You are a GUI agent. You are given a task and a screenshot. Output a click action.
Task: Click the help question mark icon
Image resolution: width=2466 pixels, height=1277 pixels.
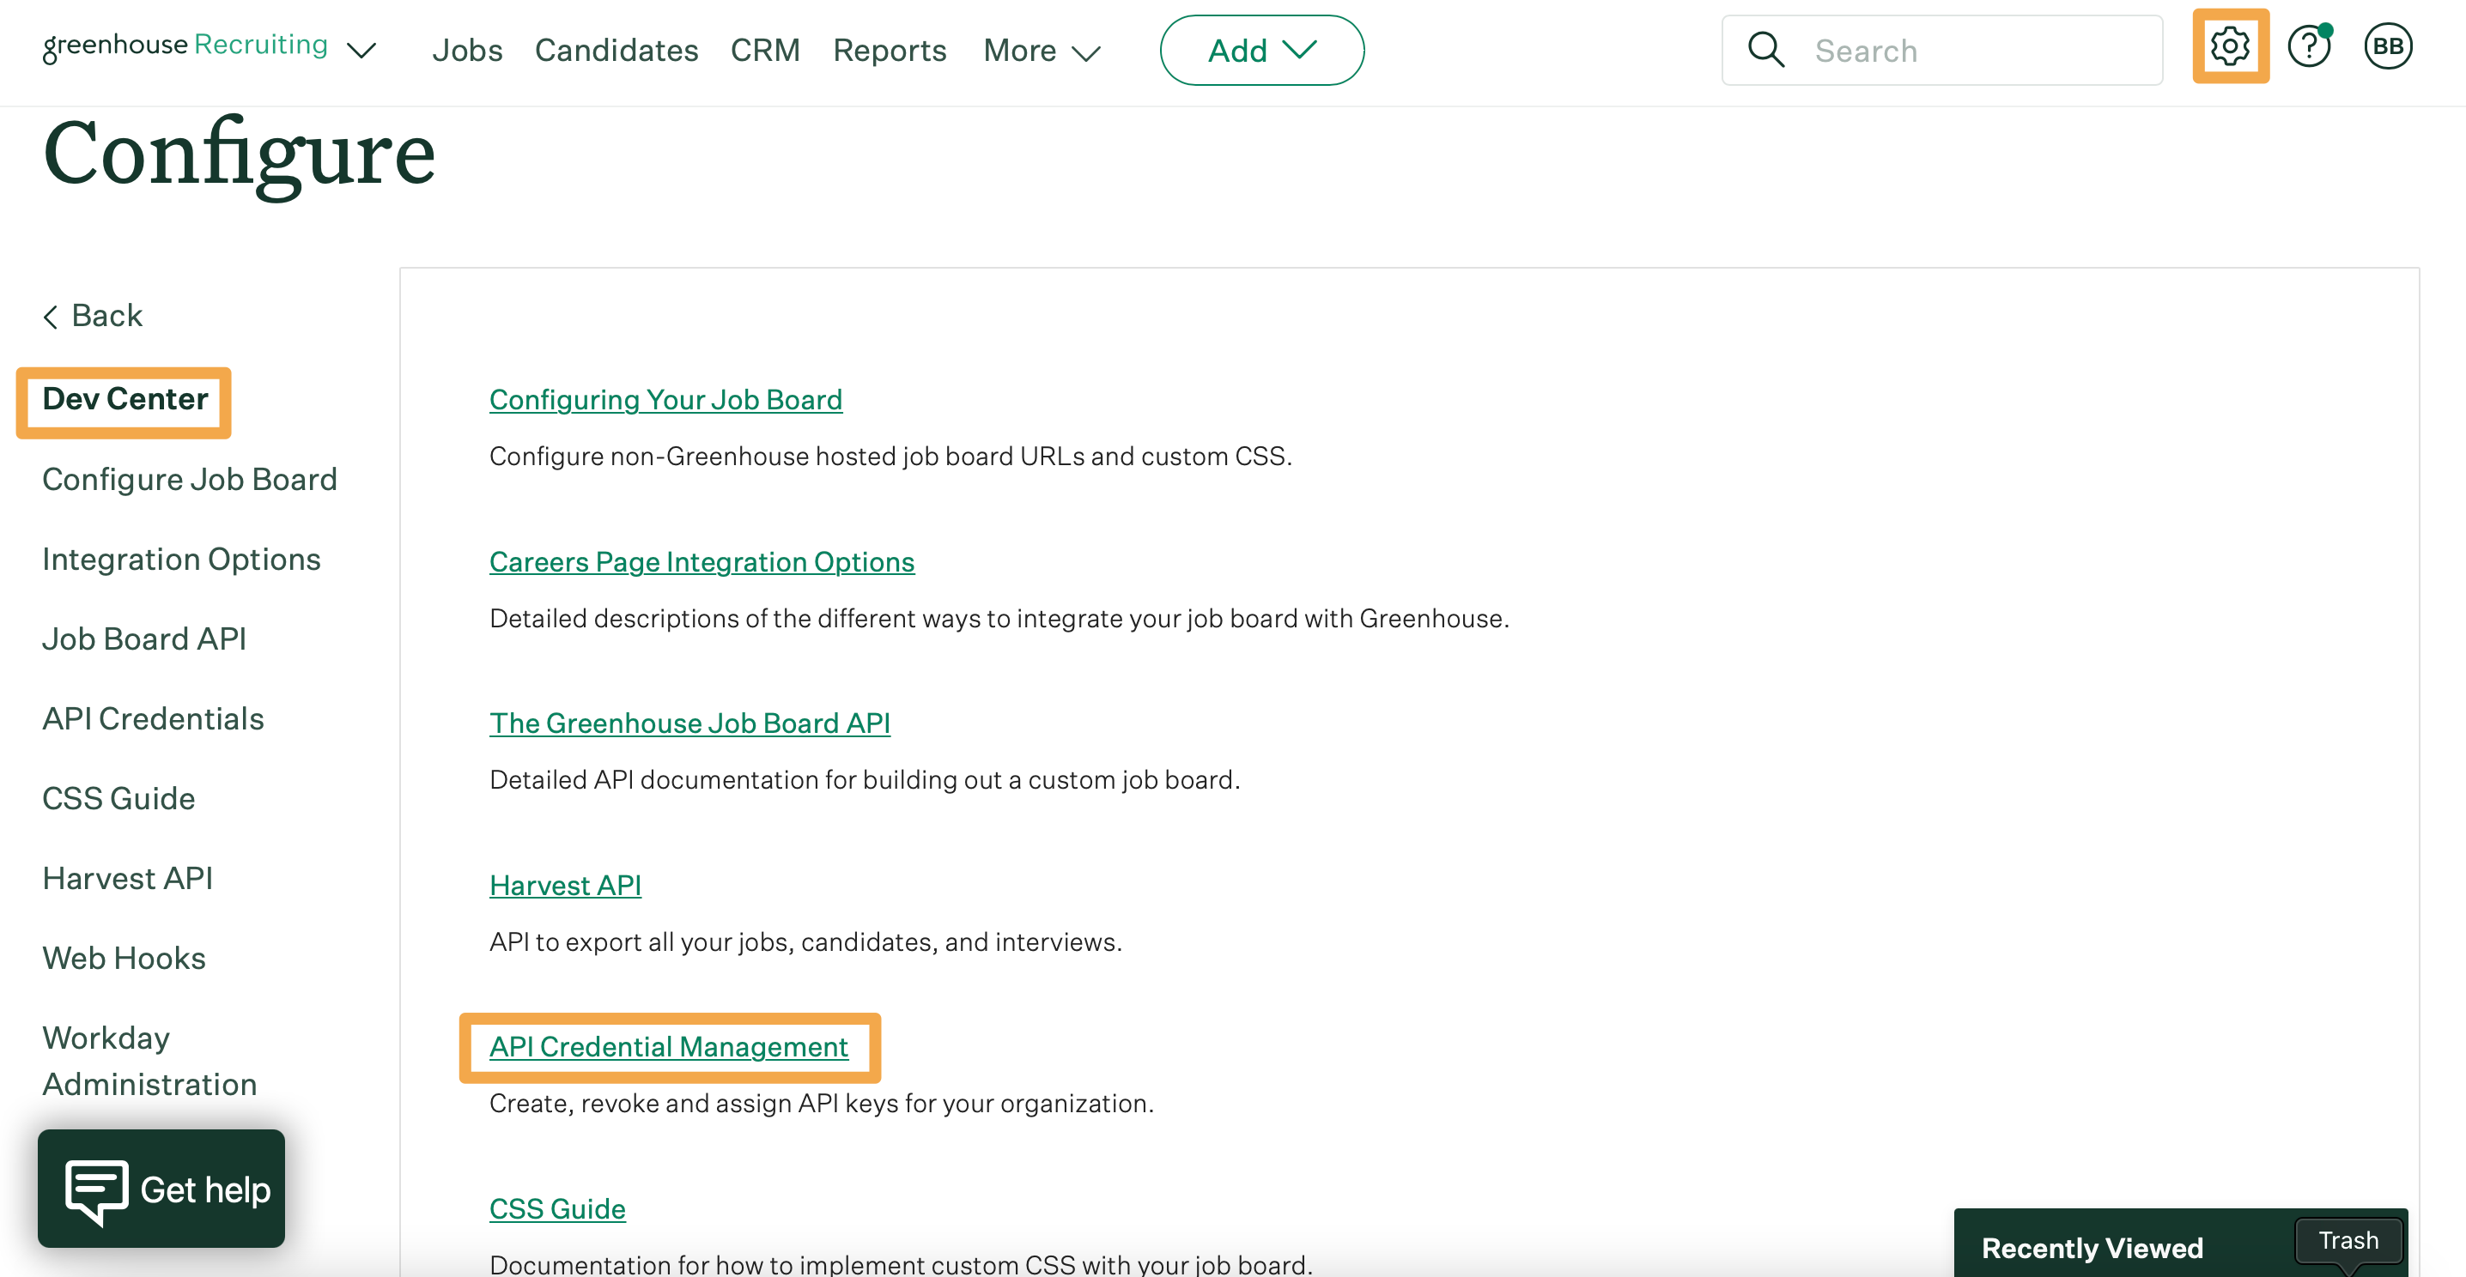pyautogui.click(x=2308, y=46)
